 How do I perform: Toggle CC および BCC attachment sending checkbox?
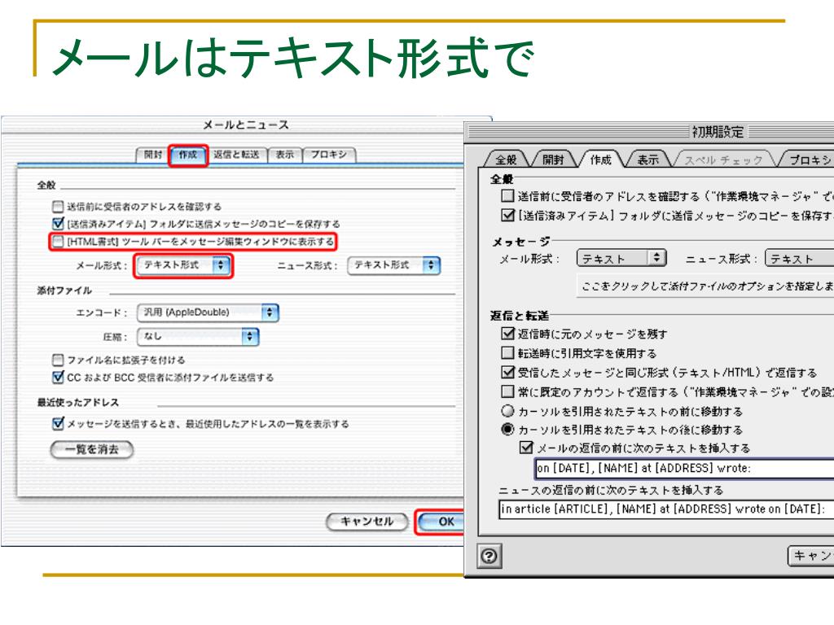click(x=58, y=378)
